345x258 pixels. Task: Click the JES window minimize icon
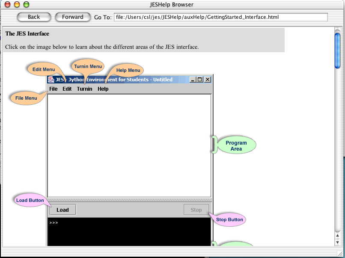tap(193, 80)
